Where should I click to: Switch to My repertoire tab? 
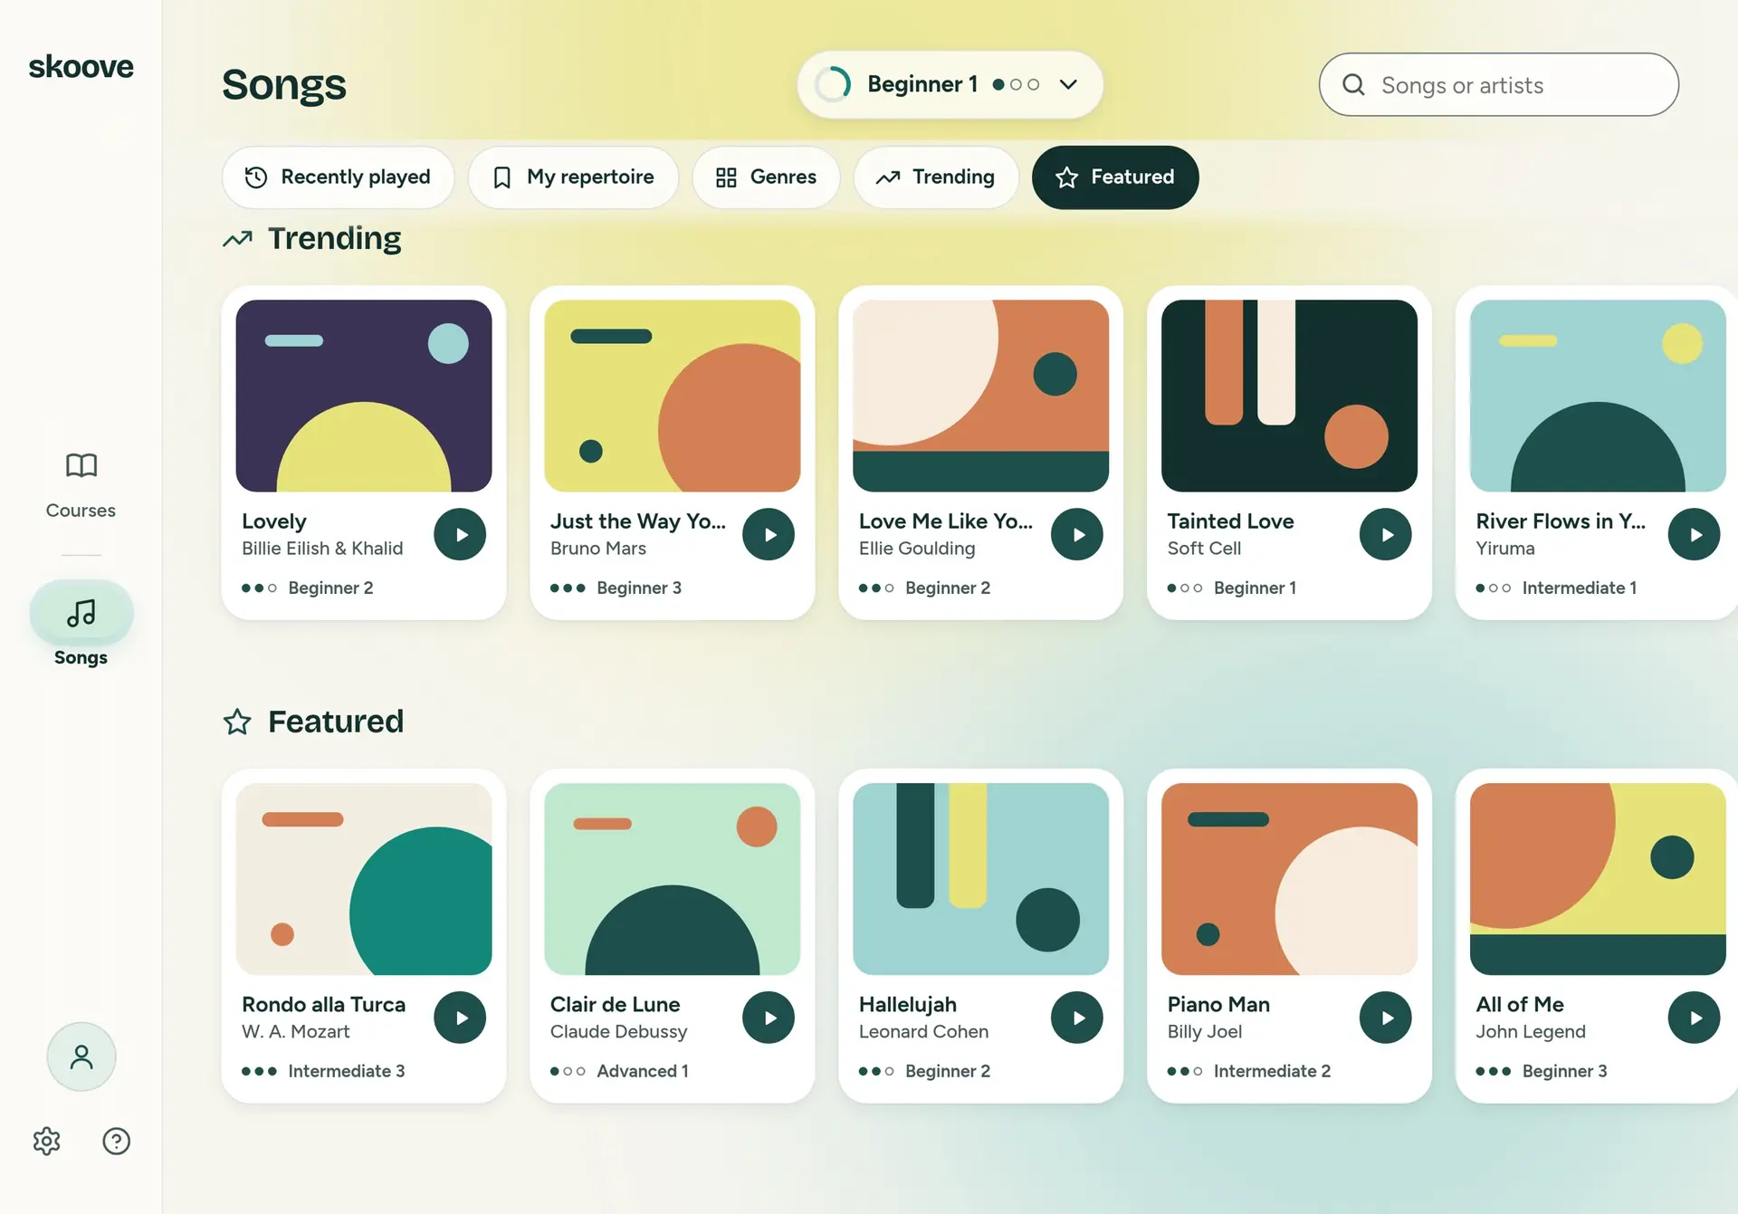click(x=573, y=177)
